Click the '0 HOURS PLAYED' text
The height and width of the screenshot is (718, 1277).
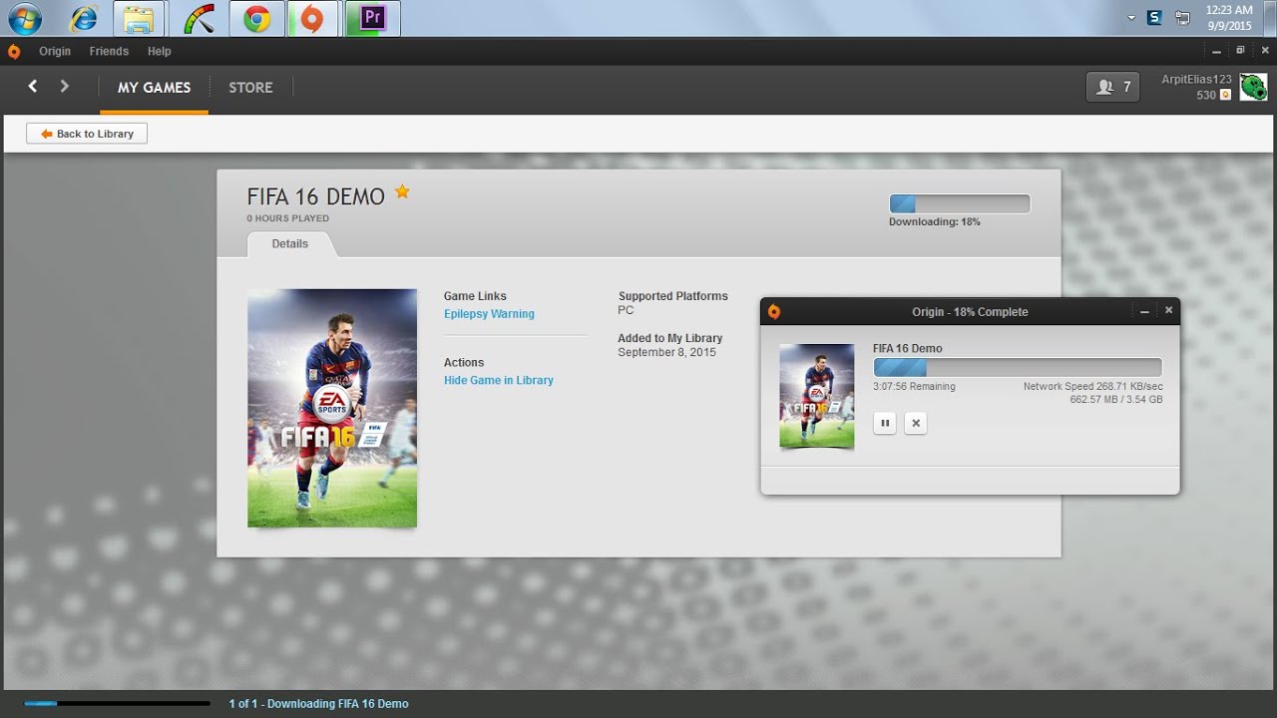click(288, 218)
